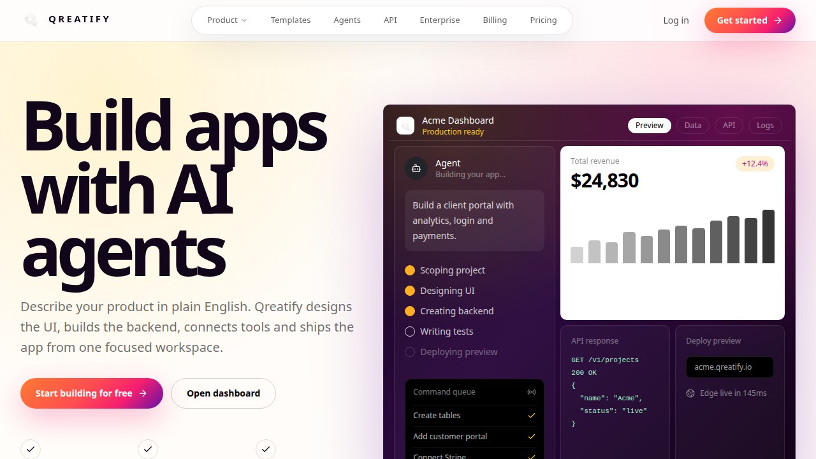
Task: Select the Creating backend step indicator
Action: pyautogui.click(x=410, y=311)
